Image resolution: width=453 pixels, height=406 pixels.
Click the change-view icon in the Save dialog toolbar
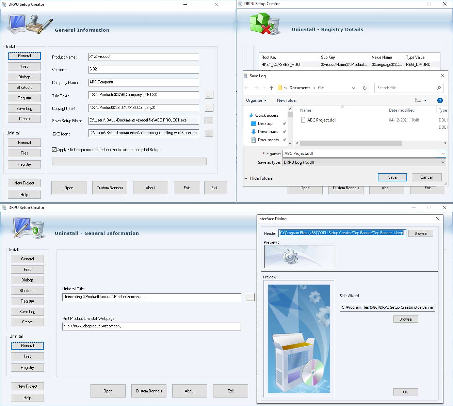[418, 100]
